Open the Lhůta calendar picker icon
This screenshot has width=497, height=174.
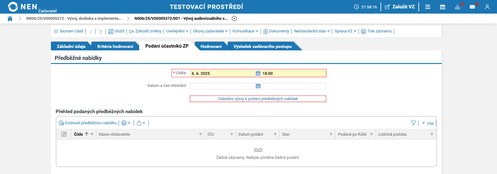click(258, 74)
